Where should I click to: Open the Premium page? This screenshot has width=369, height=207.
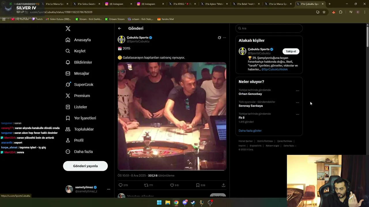[78, 96]
